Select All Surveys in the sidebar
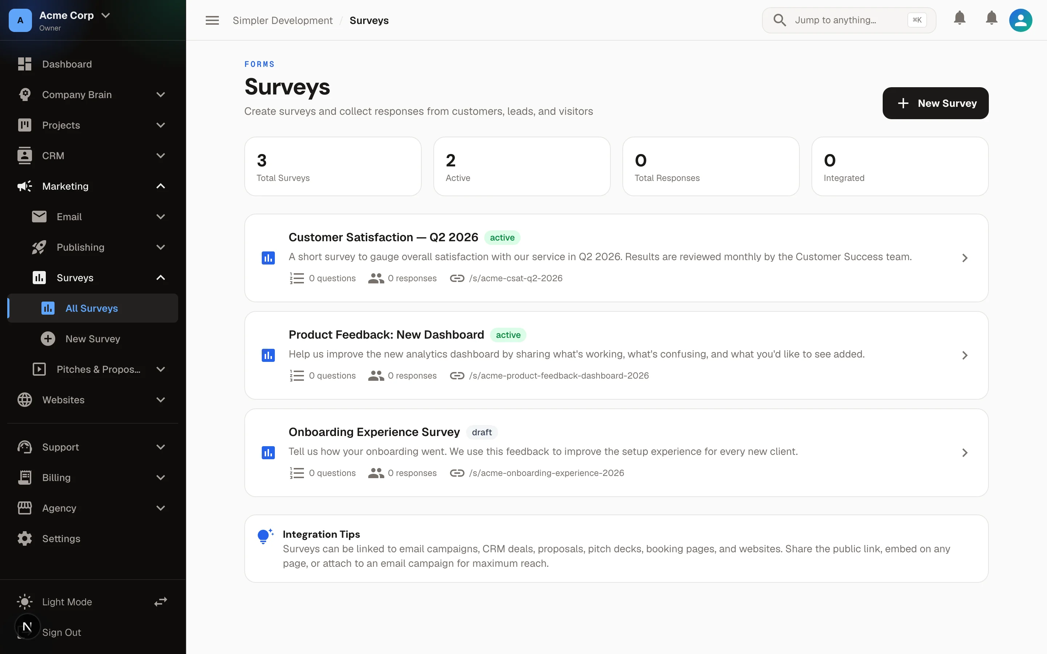The height and width of the screenshot is (654, 1047). point(93,308)
